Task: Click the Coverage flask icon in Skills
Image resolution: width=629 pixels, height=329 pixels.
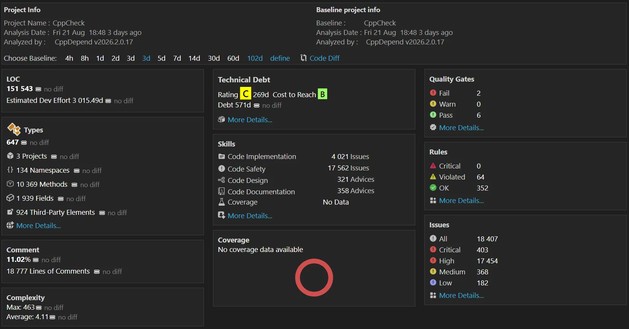Action: 222,202
